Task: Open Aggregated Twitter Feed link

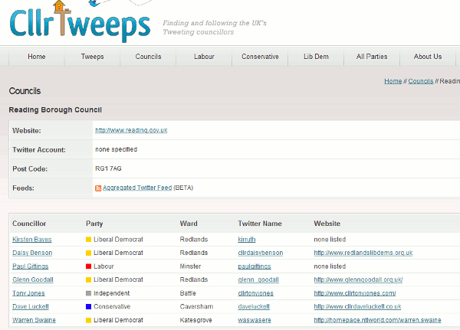Action: click(137, 188)
